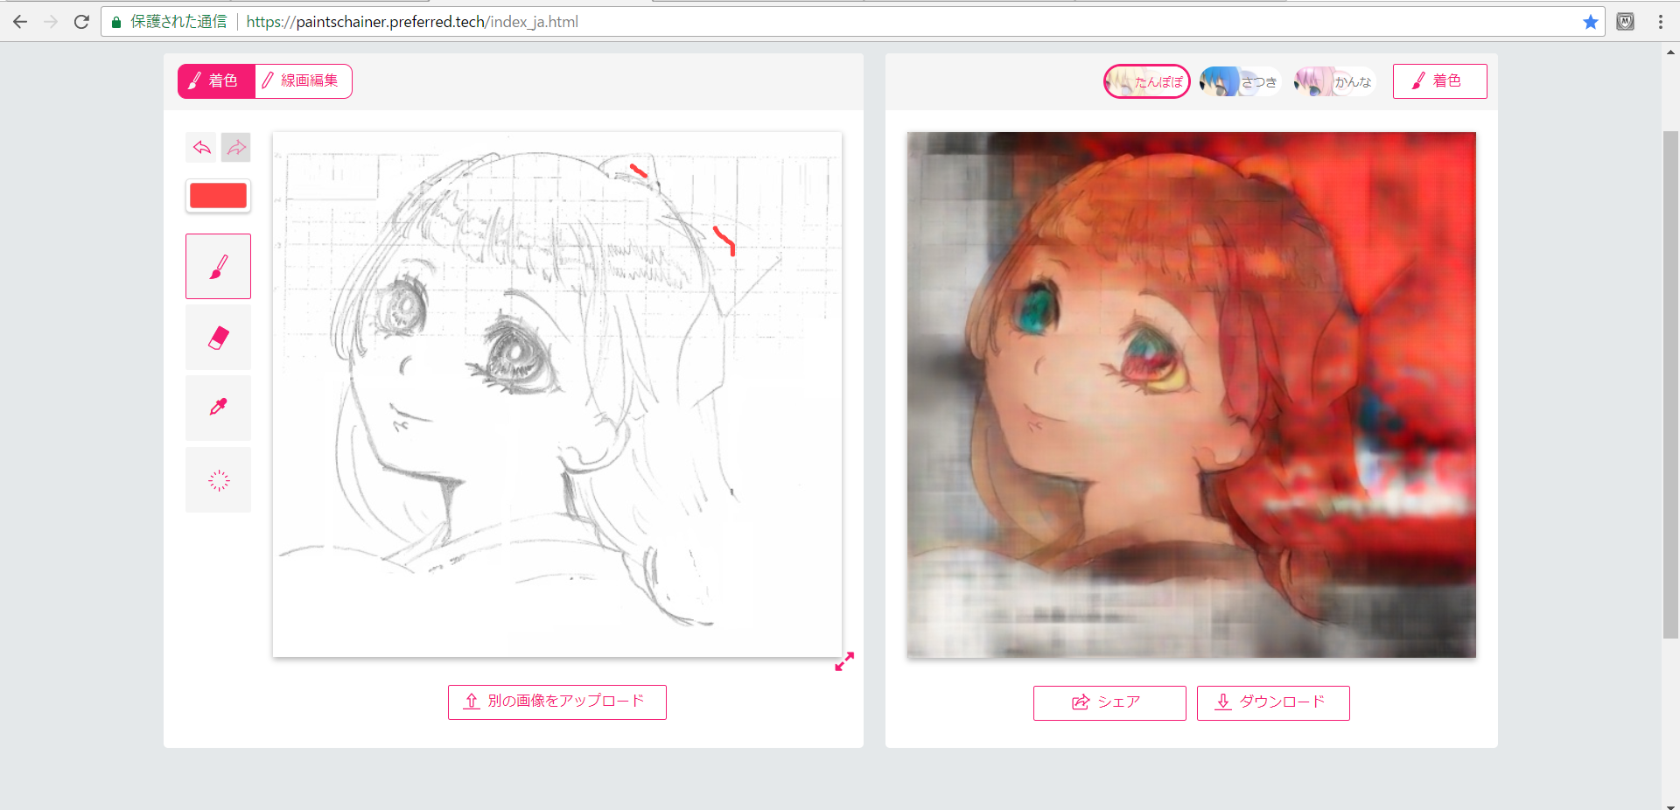Click the page vertical scrollbar thumb

(x=1670, y=385)
